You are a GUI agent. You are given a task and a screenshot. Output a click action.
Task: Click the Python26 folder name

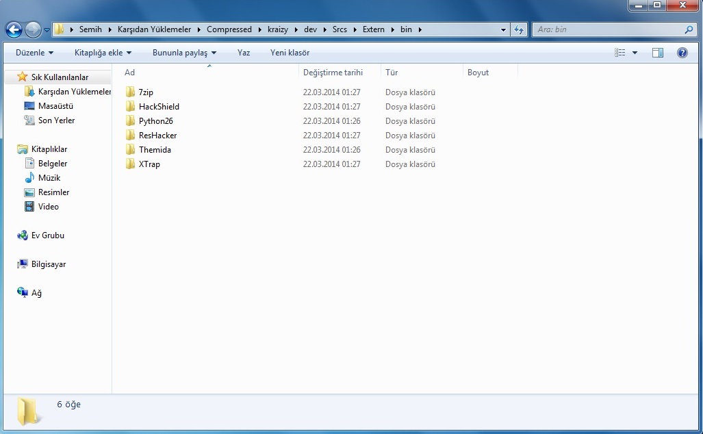click(155, 121)
